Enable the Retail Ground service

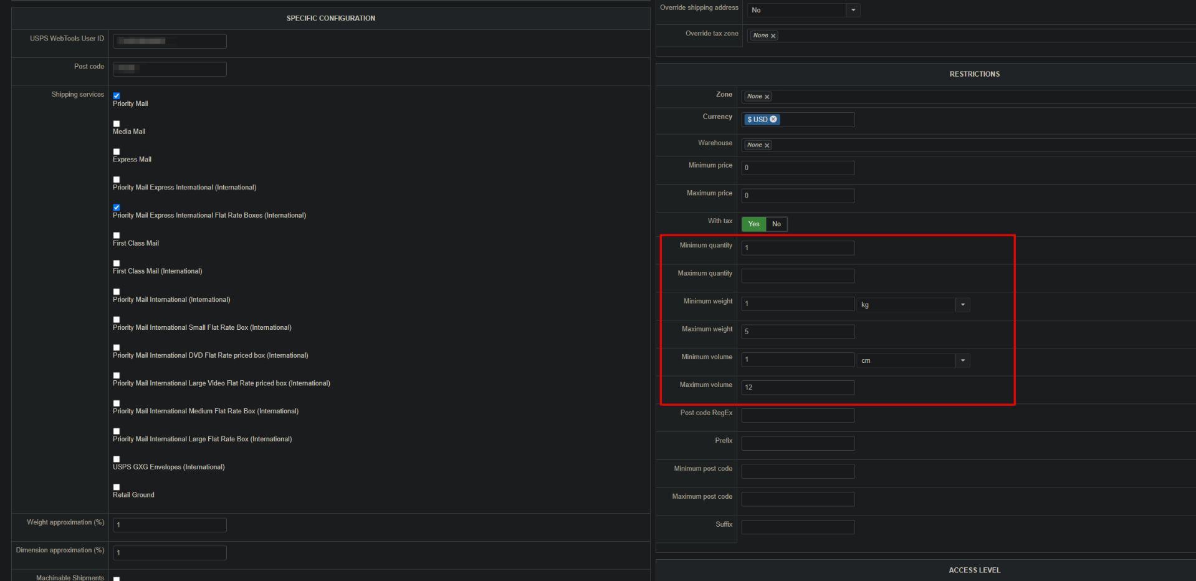117,487
